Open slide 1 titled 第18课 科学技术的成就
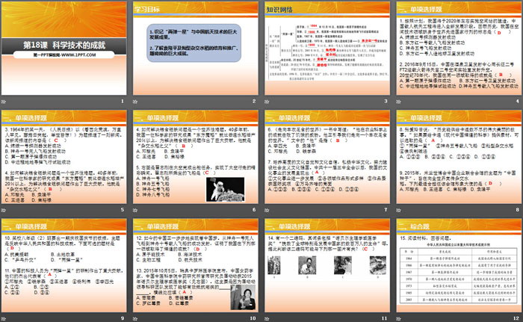523x322 pixels. click(65, 50)
